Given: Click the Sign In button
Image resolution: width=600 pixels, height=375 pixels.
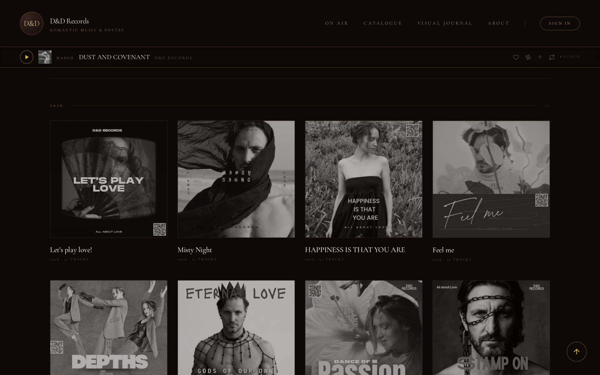Looking at the screenshot, I should coord(560,23).
